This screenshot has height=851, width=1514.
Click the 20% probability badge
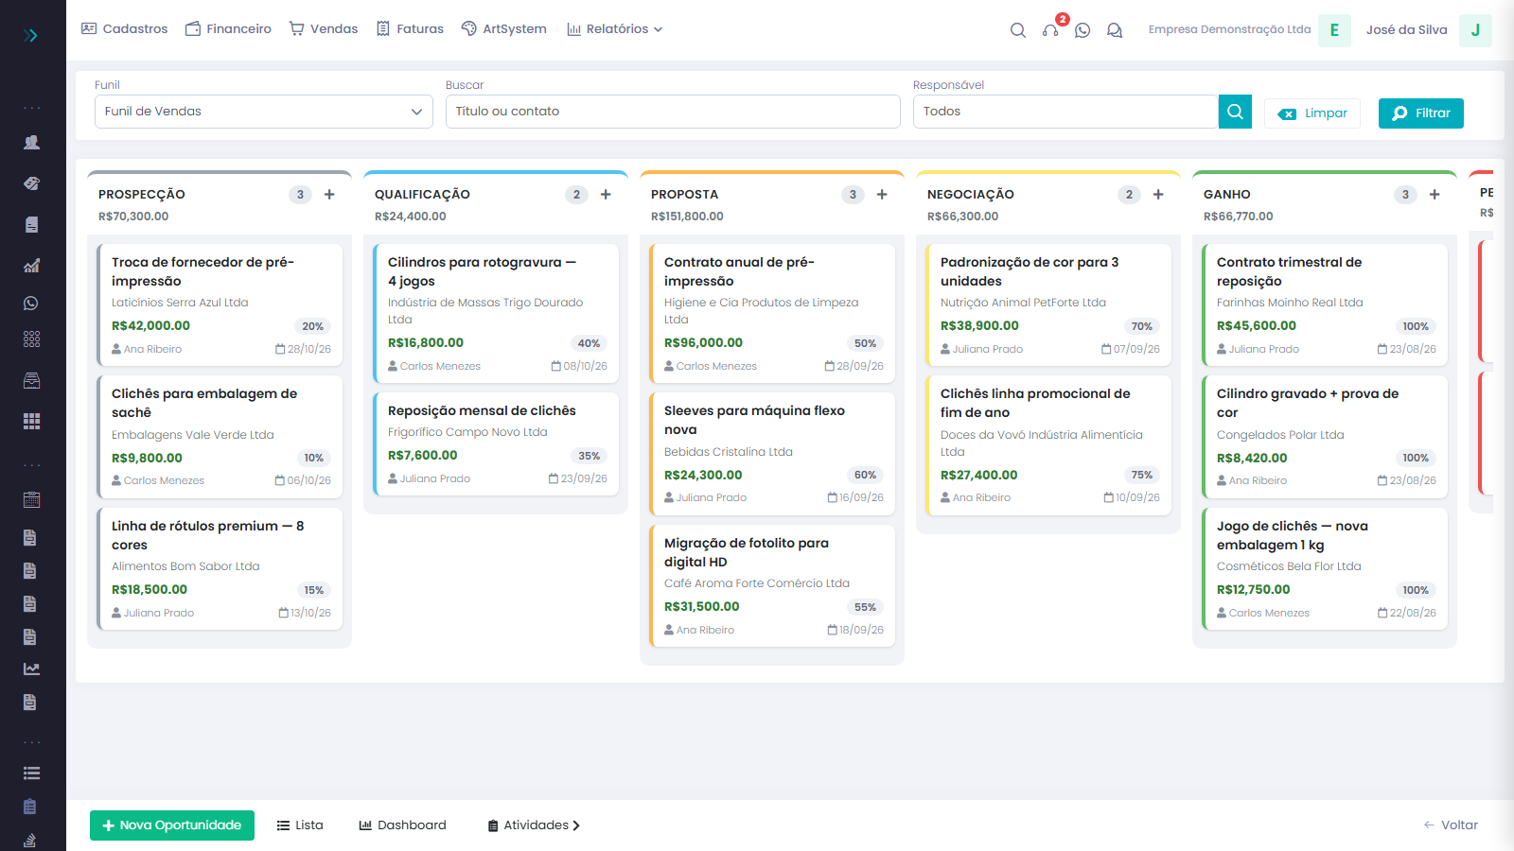coord(313,326)
